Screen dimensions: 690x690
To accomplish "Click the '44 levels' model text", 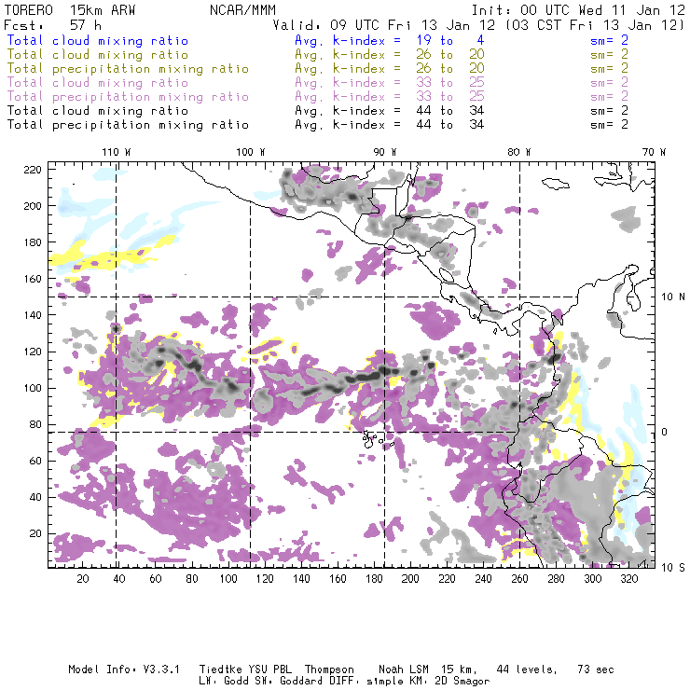I will 526,669.
